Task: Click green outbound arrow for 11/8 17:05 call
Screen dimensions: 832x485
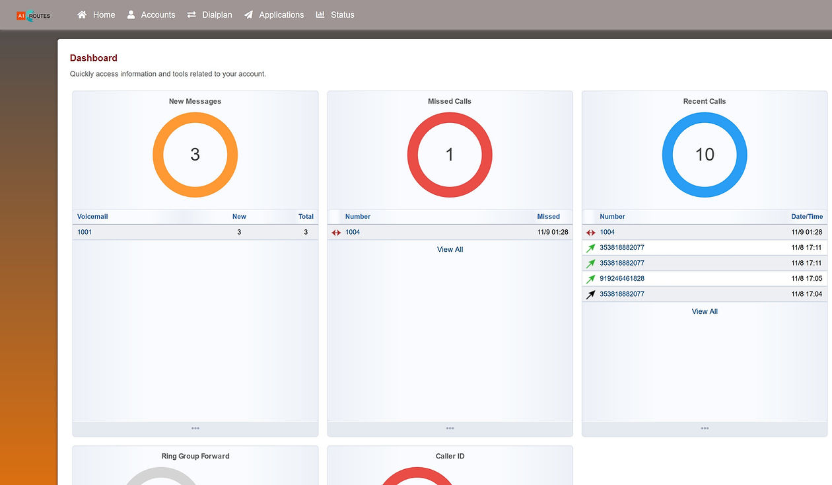Action: (x=591, y=279)
